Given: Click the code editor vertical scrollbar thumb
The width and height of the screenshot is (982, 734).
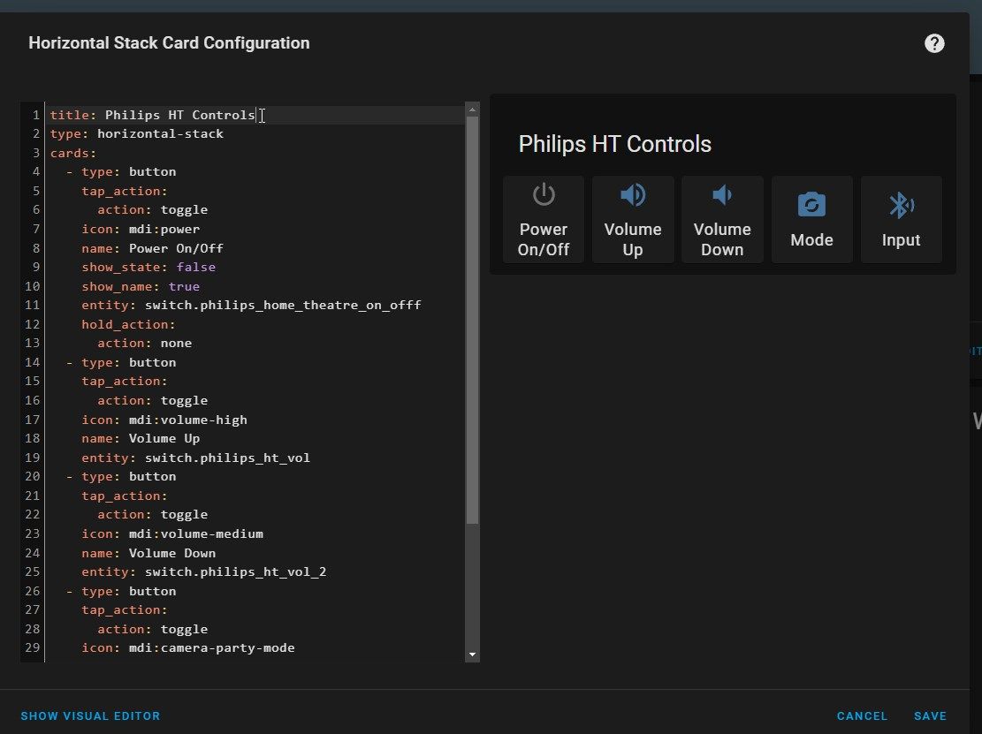Looking at the screenshot, I should pyautogui.click(x=472, y=320).
